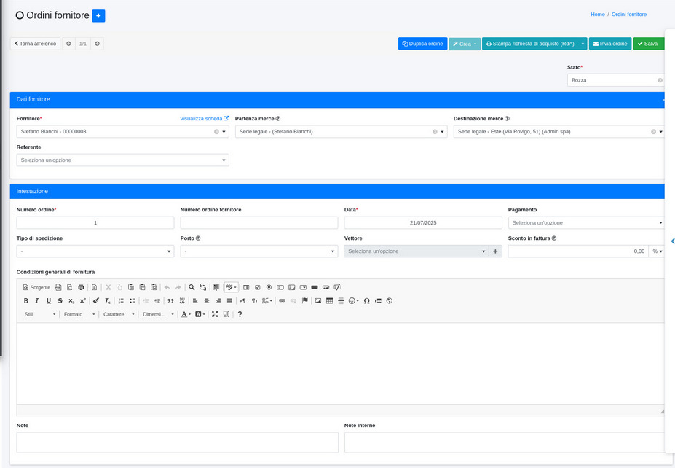Open the Formato style menu in the editor
Screen dimensions: 675x468
pyautogui.click(x=79, y=314)
